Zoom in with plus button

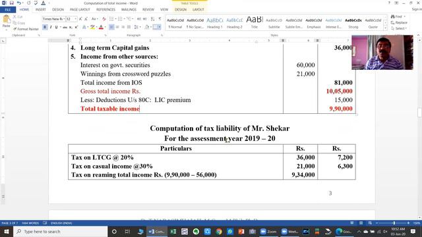409,223
